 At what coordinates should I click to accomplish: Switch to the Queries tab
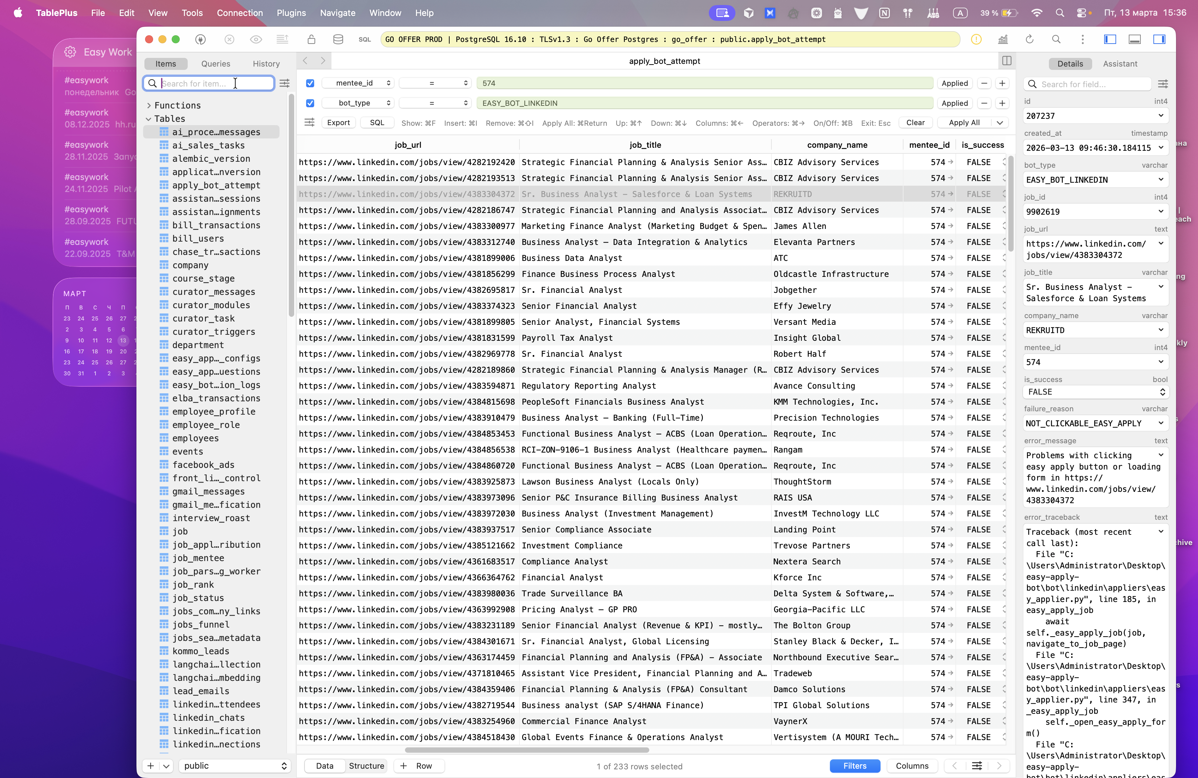pos(215,64)
